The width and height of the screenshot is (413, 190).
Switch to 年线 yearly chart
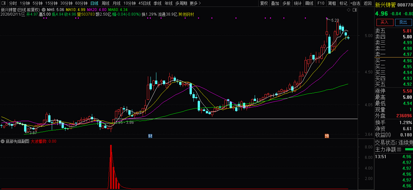pyautogui.click(x=168, y=3)
